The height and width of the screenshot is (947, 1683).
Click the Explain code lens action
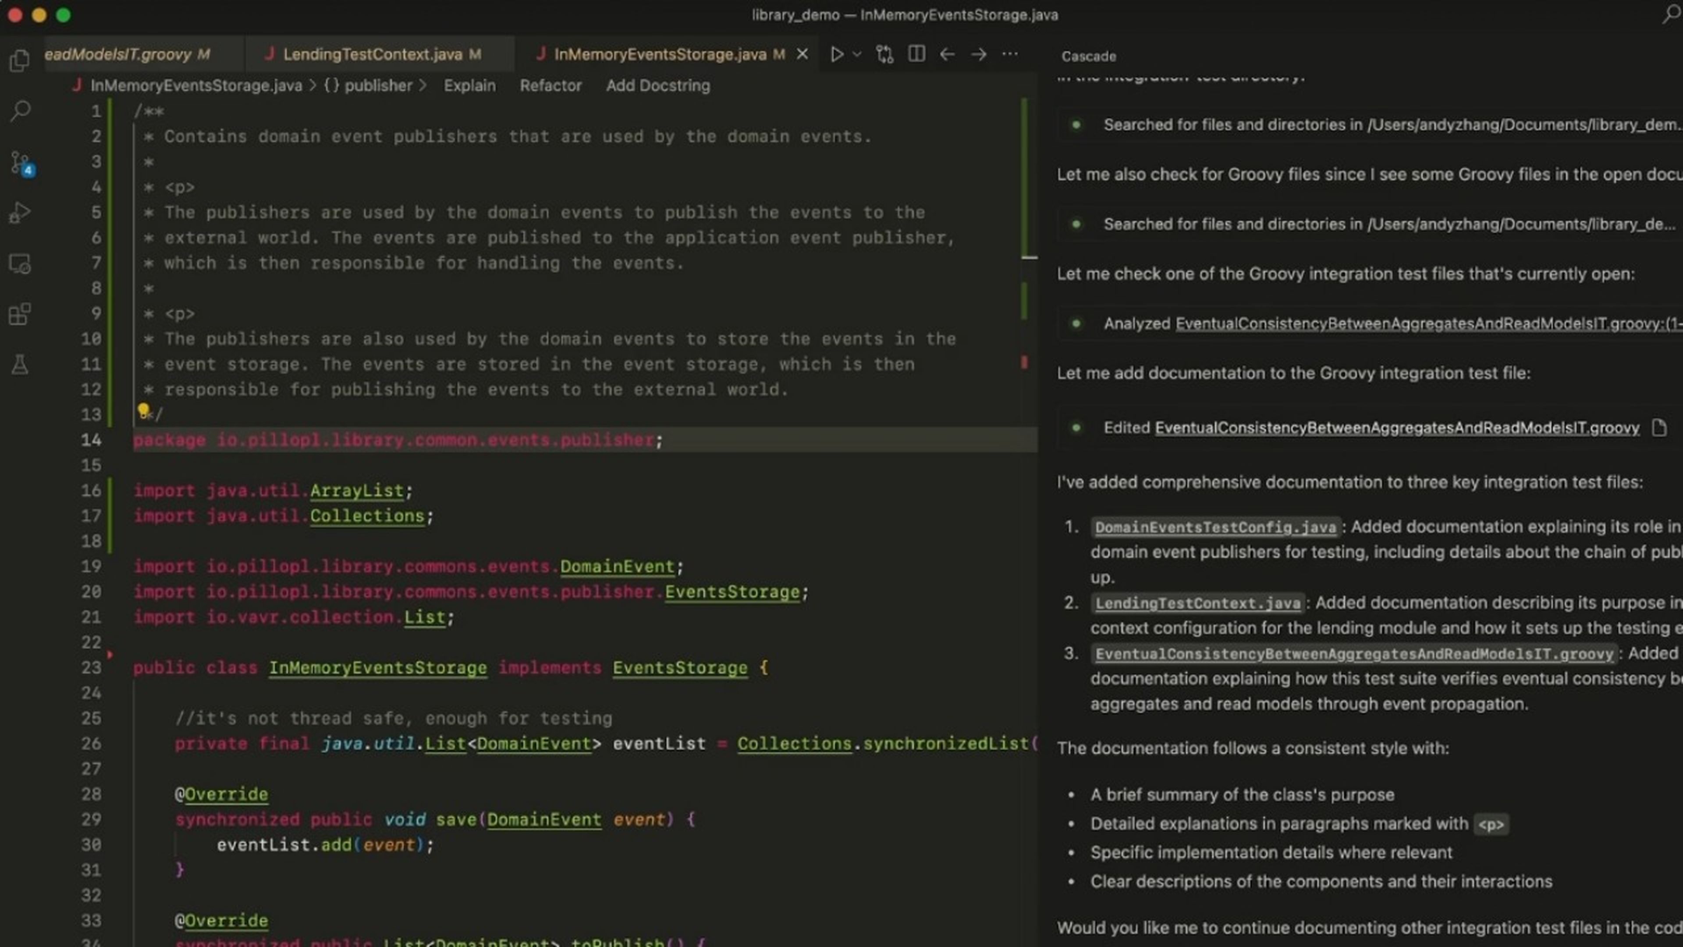click(470, 85)
